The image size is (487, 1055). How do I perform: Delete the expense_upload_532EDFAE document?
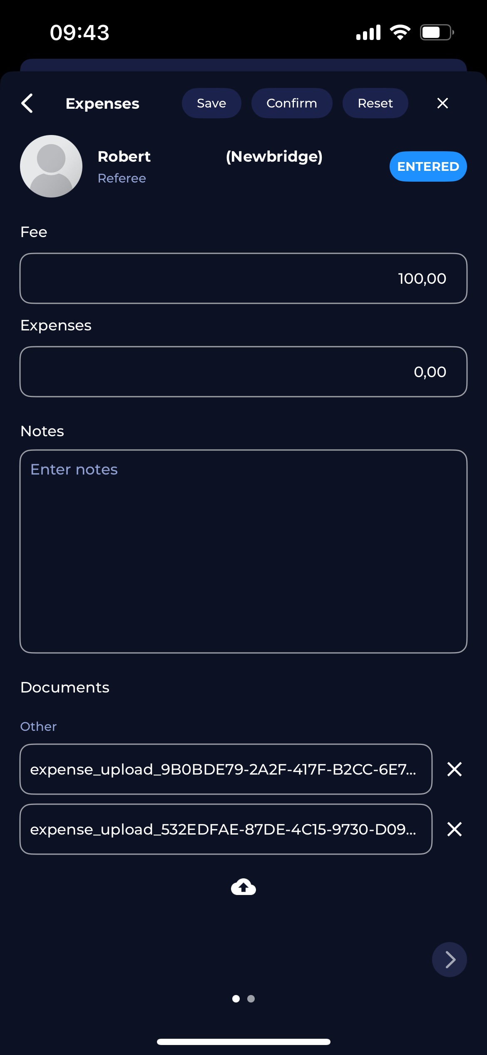[454, 829]
